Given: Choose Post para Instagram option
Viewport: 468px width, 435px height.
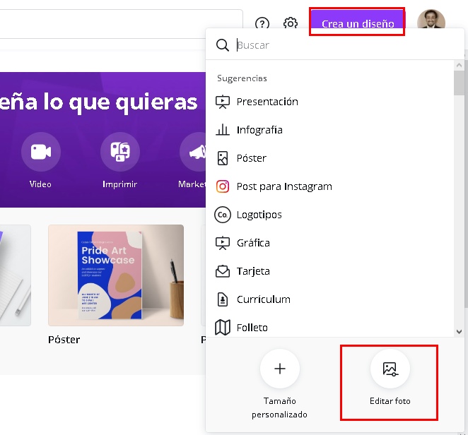Looking at the screenshot, I should [x=284, y=186].
